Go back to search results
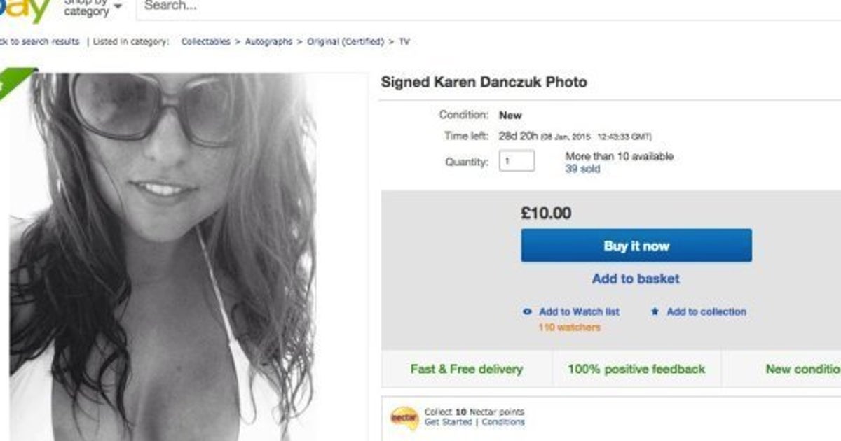The width and height of the screenshot is (841, 441). pos(39,42)
